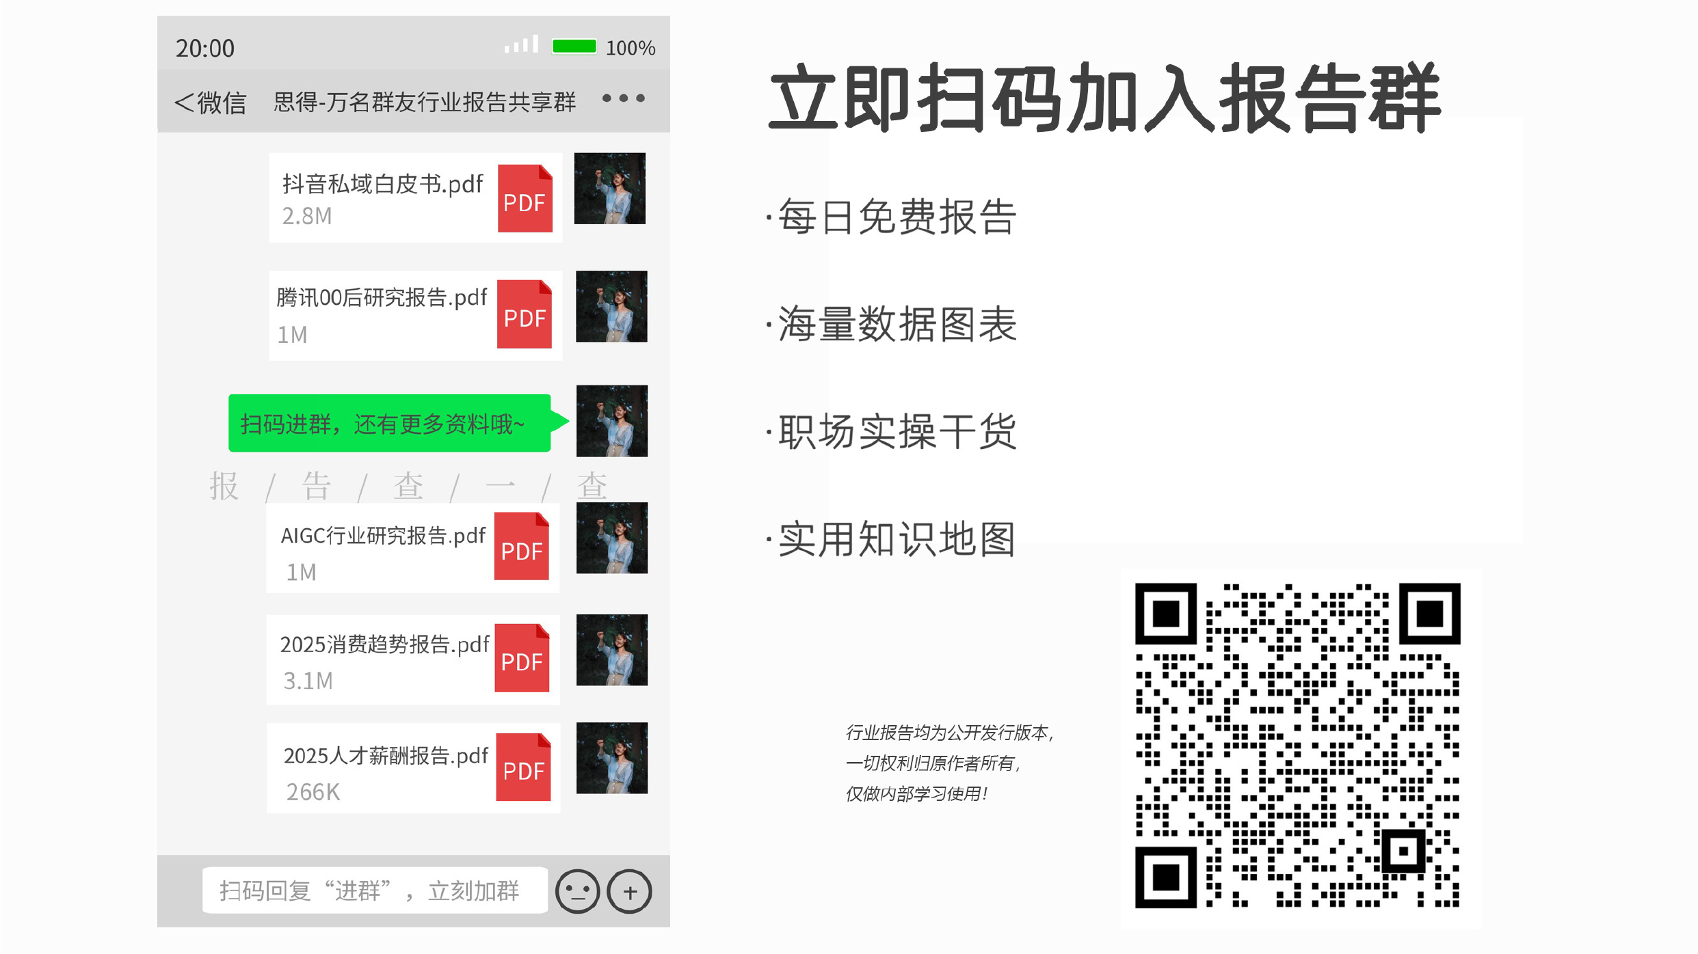Click the green 扫码进群 message bubble
This screenshot has height=954, width=1698.
[x=397, y=423]
